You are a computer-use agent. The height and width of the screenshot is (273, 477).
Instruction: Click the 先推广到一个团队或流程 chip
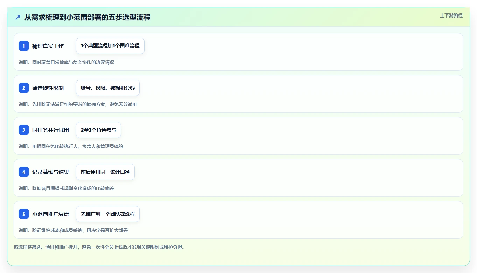pyautogui.click(x=108, y=214)
